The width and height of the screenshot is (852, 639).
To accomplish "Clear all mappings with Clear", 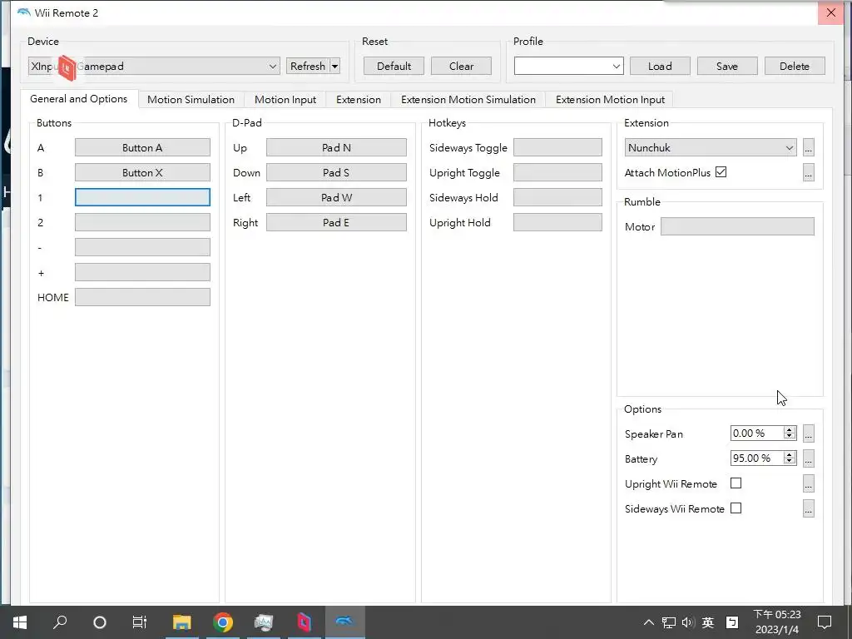I will 461,67.
